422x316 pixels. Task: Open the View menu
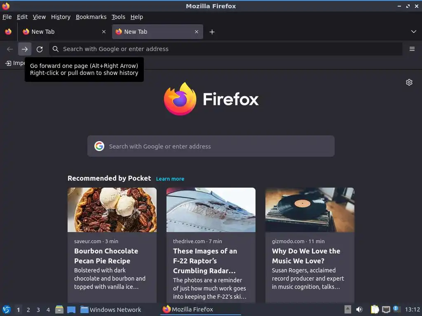click(39, 17)
